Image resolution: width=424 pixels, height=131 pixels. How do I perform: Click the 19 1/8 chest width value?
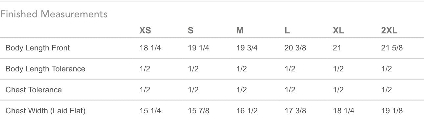pyautogui.click(x=392, y=111)
